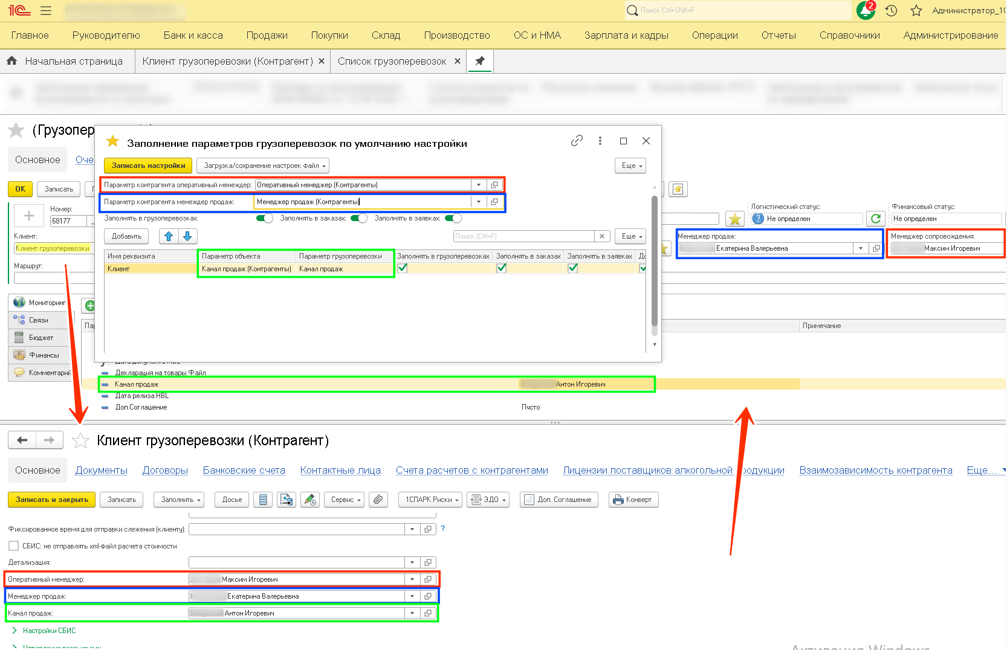Image resolution: width=1007 pixels, height=650 pixels.
Task: Open Мониторинг side panel
Action: tap(40, 303)
